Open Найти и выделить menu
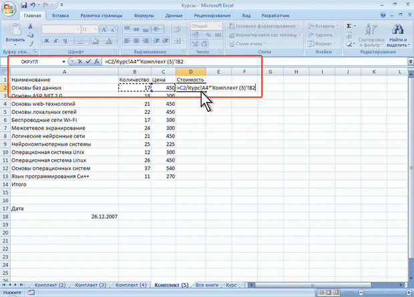The image size is (414, 297). pyautogui.click(x=398, y=35)
